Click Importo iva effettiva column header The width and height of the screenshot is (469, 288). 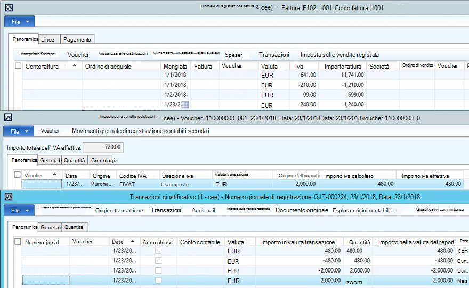point(430,176)
